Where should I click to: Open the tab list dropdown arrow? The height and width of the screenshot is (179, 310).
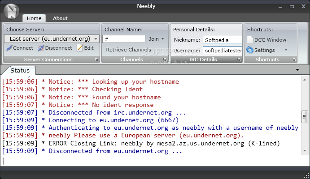pos(297,70)
